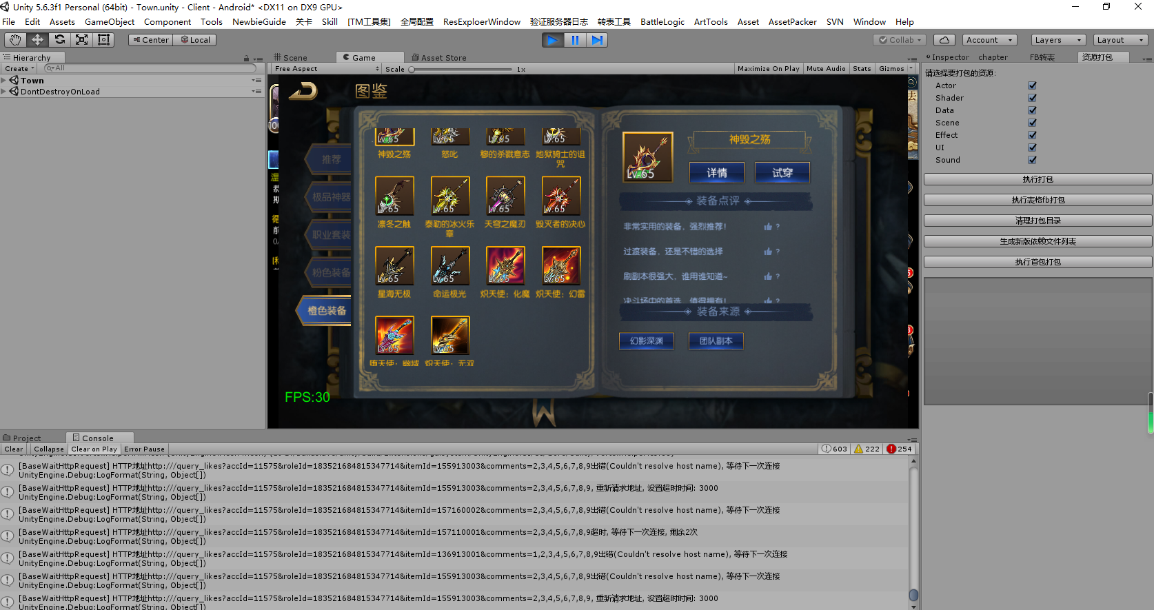Open the Layout dropdown
Screen dimensions: 1154x610
[1120, 40]
